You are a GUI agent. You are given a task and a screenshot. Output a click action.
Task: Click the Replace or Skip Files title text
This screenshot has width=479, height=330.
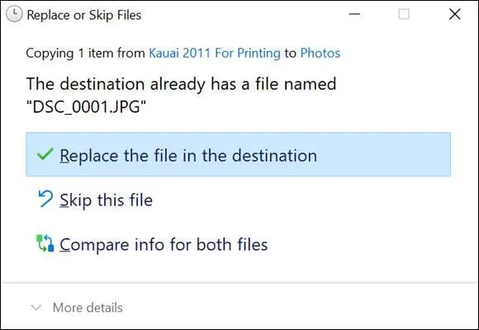84,15
